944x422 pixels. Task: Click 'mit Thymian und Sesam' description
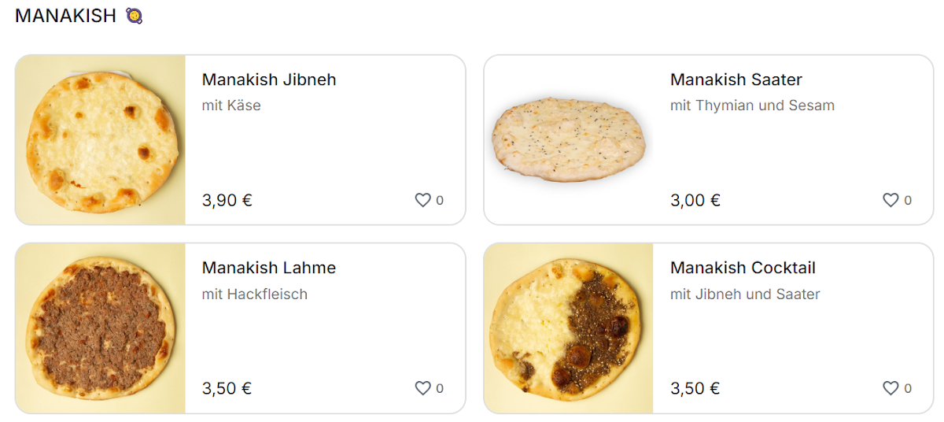(752, 105)
